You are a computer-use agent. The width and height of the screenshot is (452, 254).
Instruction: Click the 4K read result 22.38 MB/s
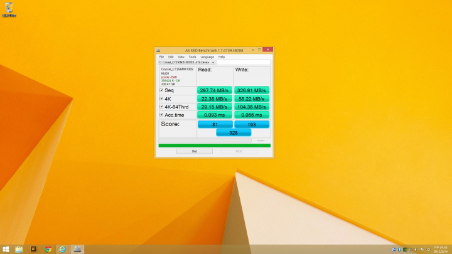pyautogui.click(x=215, y=99)
